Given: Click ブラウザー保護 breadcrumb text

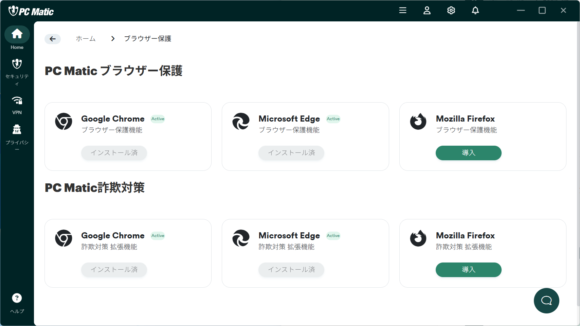Looking at the screenshot, I should coord(147,39).
